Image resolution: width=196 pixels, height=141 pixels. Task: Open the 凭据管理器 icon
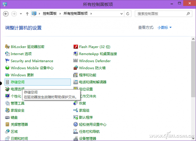(x=8, y=124)
